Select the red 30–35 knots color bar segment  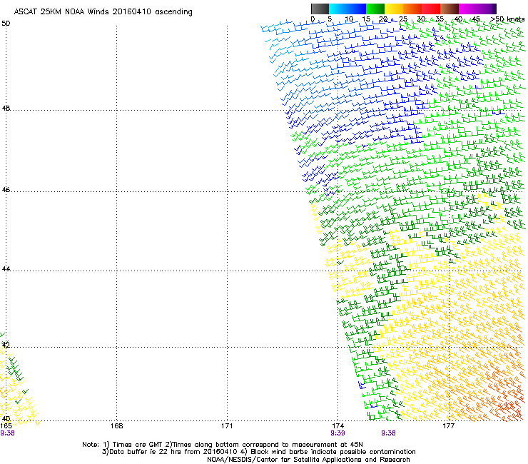(431, 9)
